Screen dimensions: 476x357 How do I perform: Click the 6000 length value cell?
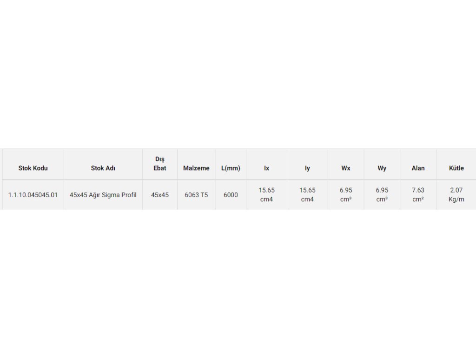(231, 195)
